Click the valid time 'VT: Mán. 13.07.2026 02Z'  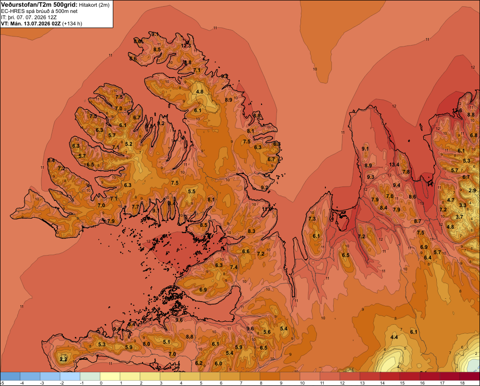pos(31,23)
